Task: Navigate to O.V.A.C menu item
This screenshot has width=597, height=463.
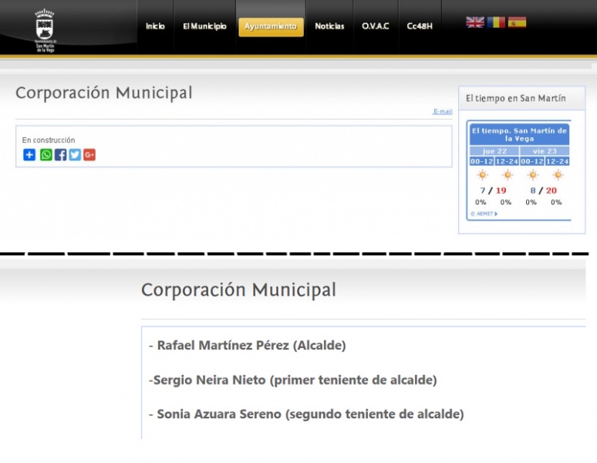Action: [x=376, y=26]
